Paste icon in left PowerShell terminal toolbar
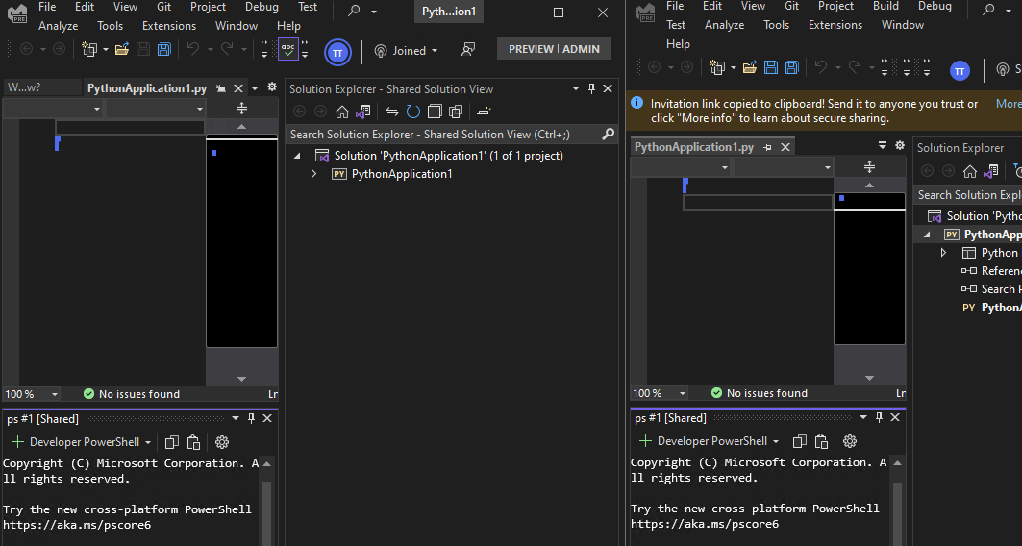Image resolution: width=1022 pixels, height=546 pixels. (193, 442)
